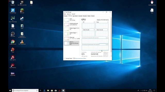Select Arbeitsspeicher in the performance sidebar

point(72,24)
